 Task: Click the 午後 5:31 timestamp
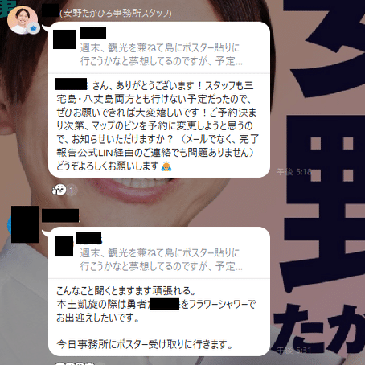pyautogui.click(x=294, y=350)
